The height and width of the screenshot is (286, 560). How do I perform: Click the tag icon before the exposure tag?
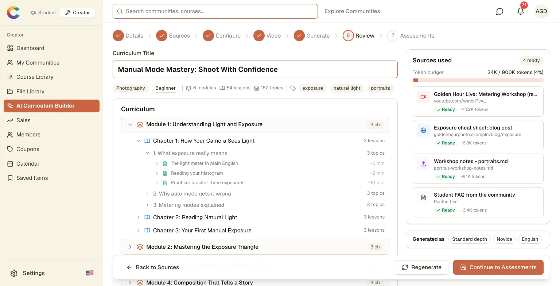(293, 88)
